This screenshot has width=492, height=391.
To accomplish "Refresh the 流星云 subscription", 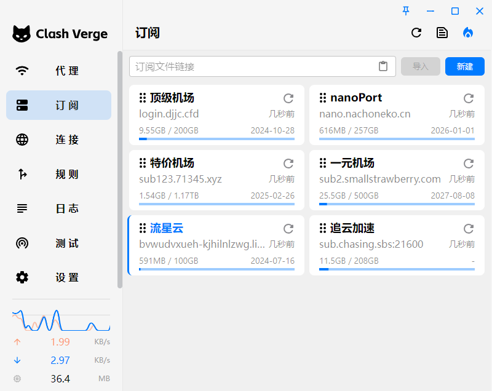I will tap(288, 229).
